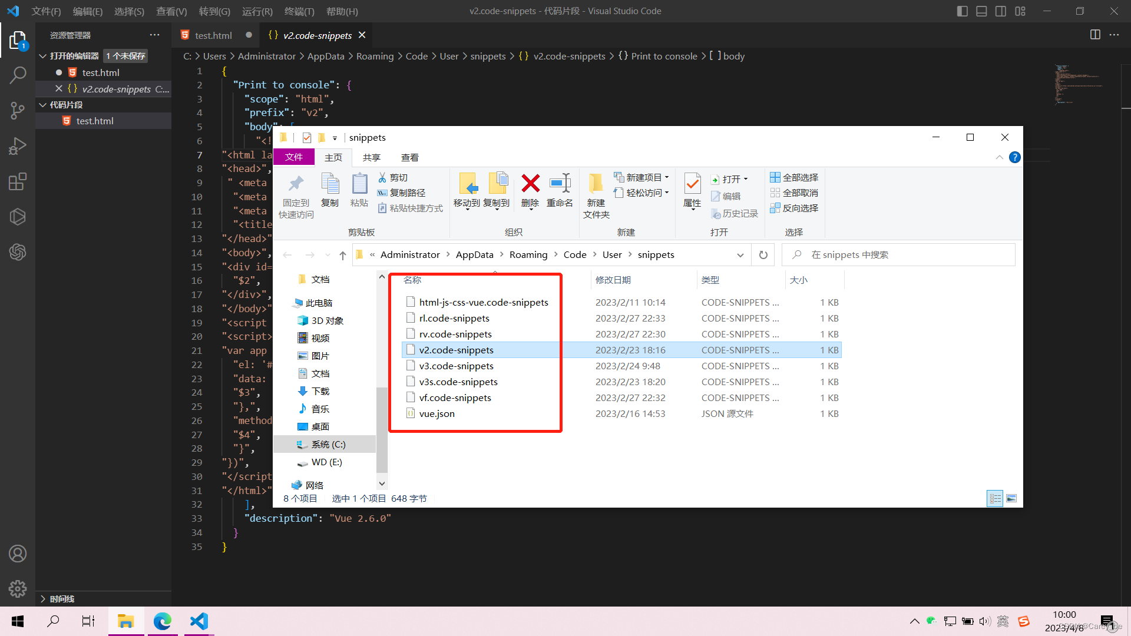Image resolution: width=1131 pixels, height=636 pixels.
Task: Open Source Control view in activity bar
Action: pyautogui.click(x=18, y=111)
